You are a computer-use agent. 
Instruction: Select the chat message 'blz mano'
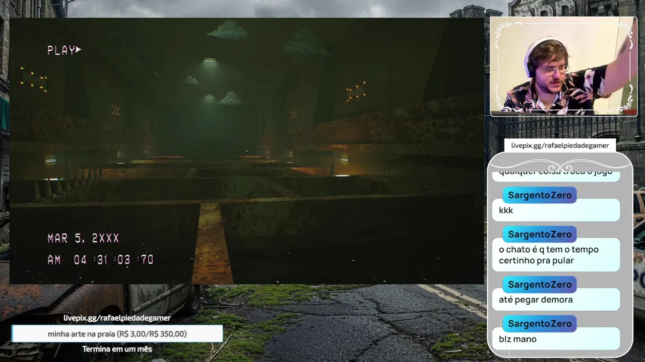[x=556, y=339]
